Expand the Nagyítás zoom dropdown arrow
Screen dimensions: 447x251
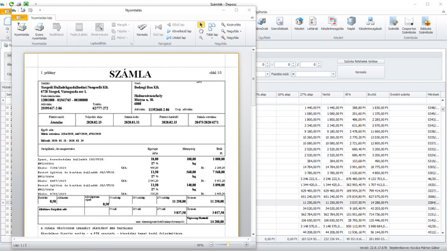coord(241,31)
